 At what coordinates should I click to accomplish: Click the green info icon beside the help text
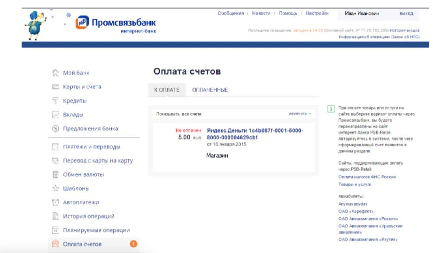point(331,109)
